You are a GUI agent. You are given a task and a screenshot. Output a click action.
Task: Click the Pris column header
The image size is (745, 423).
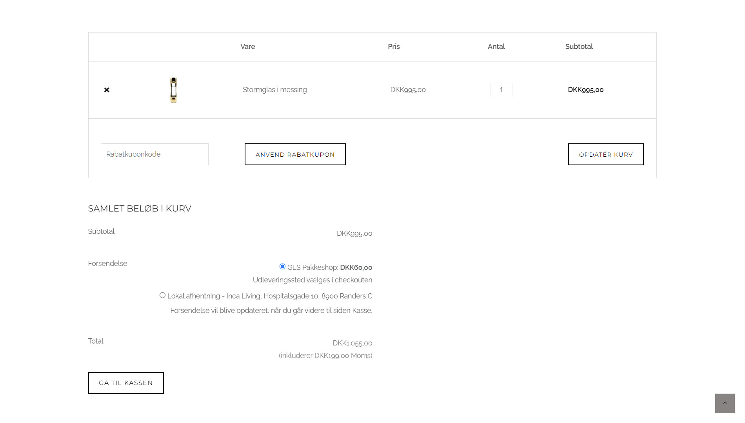[x=394, y=47]
